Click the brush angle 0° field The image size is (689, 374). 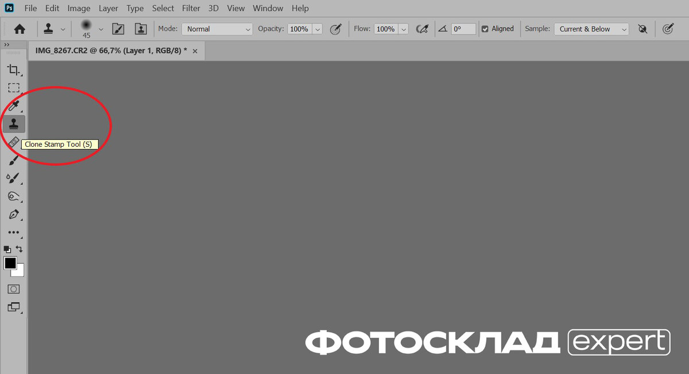point(463,29)
